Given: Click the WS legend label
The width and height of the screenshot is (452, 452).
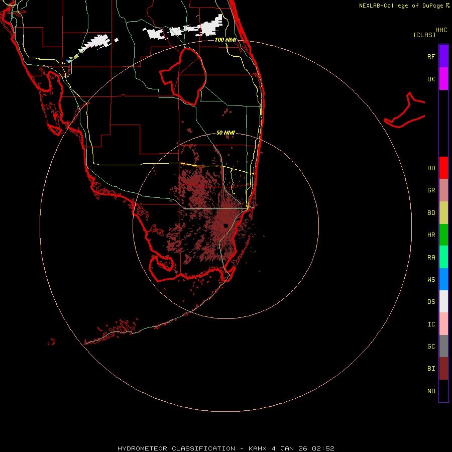Looking at the screenshot, I should pos(431,279).
